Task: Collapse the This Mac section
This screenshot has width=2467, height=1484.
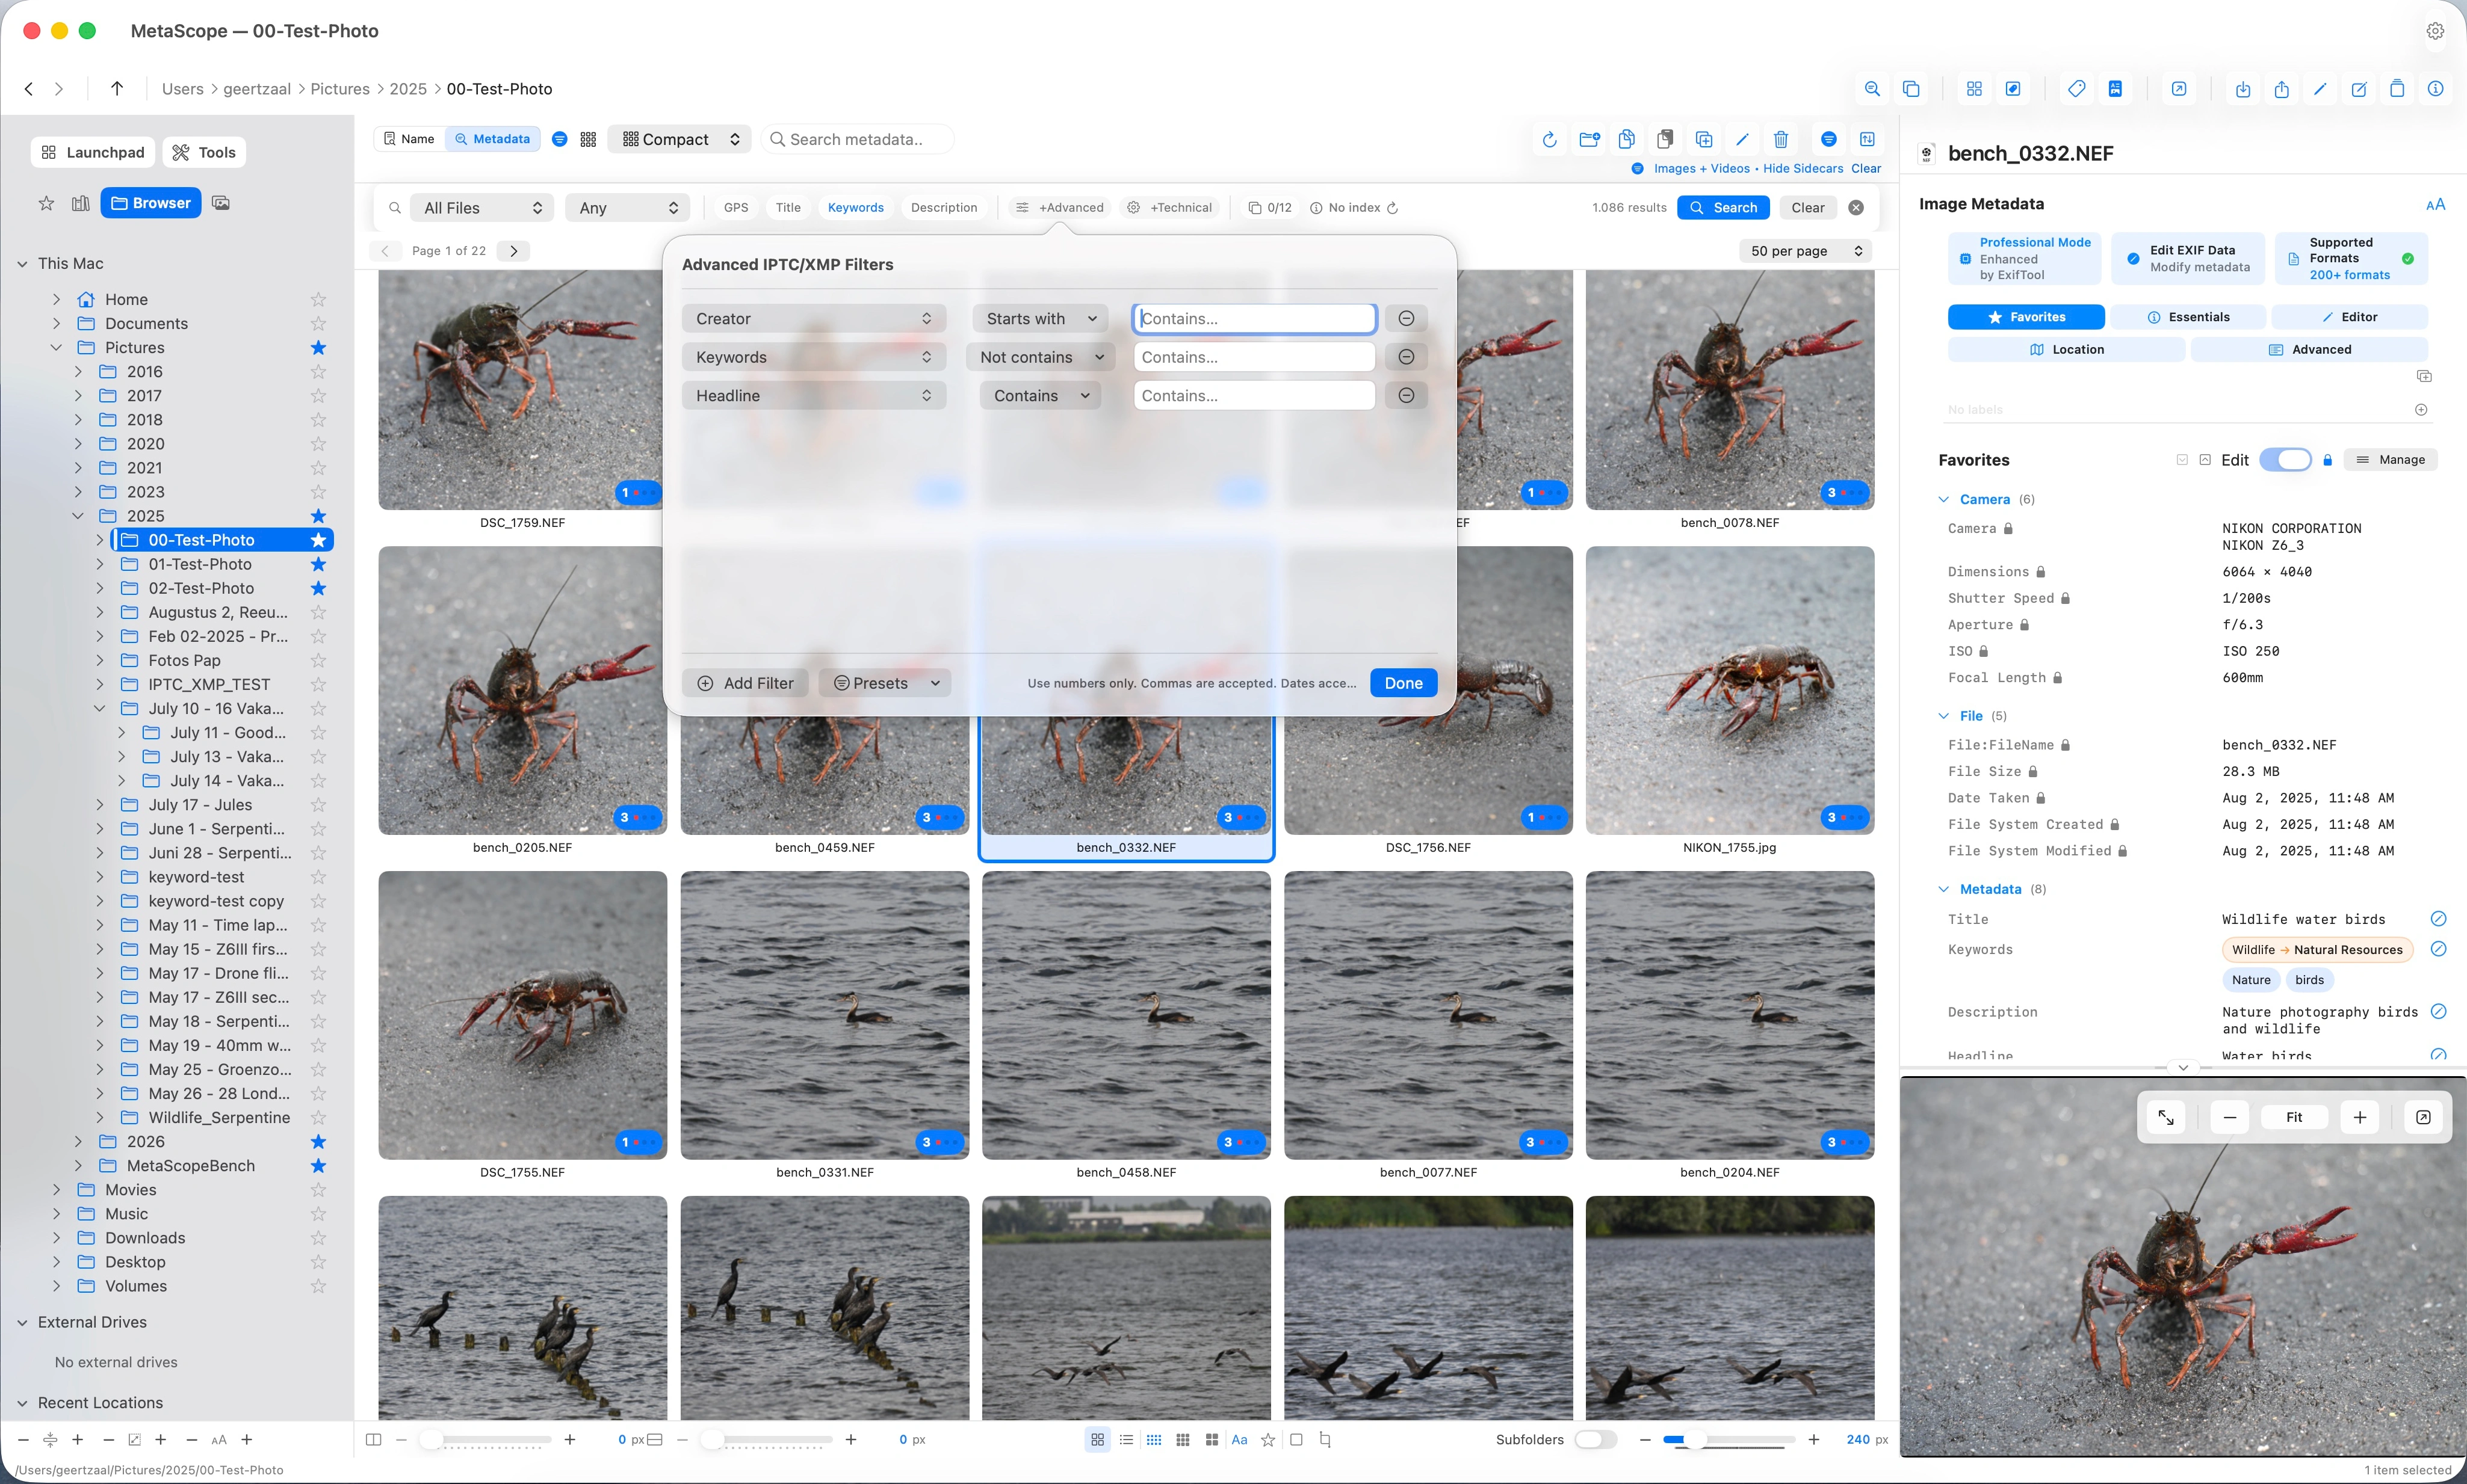Action: (22, 264)
